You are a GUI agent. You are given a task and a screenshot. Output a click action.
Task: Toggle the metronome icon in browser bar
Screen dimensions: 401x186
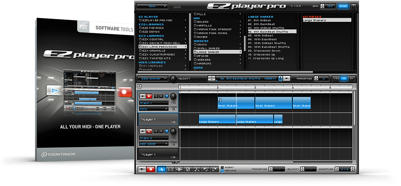click(x=280, y=78)
